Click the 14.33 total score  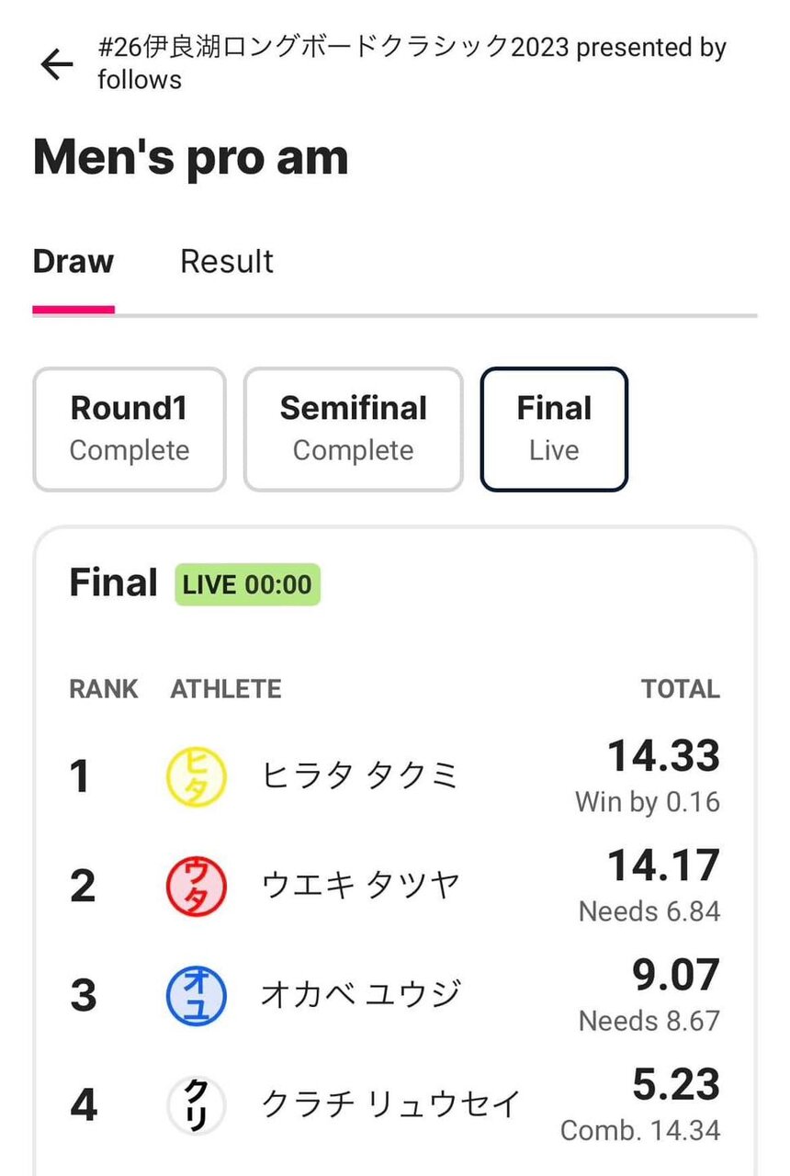(x=664, y=757)
